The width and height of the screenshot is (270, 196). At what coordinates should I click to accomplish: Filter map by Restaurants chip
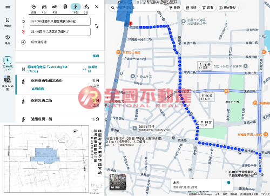pyautogui.click(x=174, y=8)
